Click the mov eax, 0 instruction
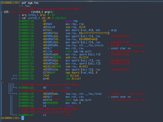The height and width of the screenshot is (122, 163). (x=73, y=103)
